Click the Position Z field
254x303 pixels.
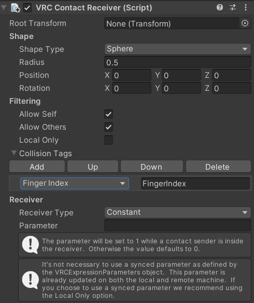232,75
